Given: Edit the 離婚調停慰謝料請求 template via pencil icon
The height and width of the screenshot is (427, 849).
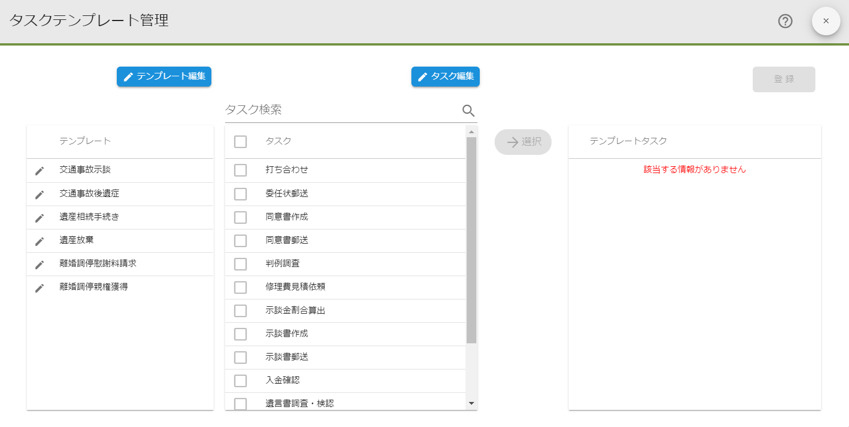Looking at the screenshot, I should (39, 264).
